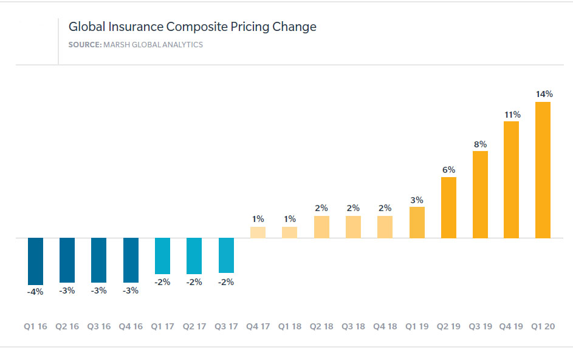The image size is (573, 353).
Task: Click the 11% data label
Action: pos(512,114)
